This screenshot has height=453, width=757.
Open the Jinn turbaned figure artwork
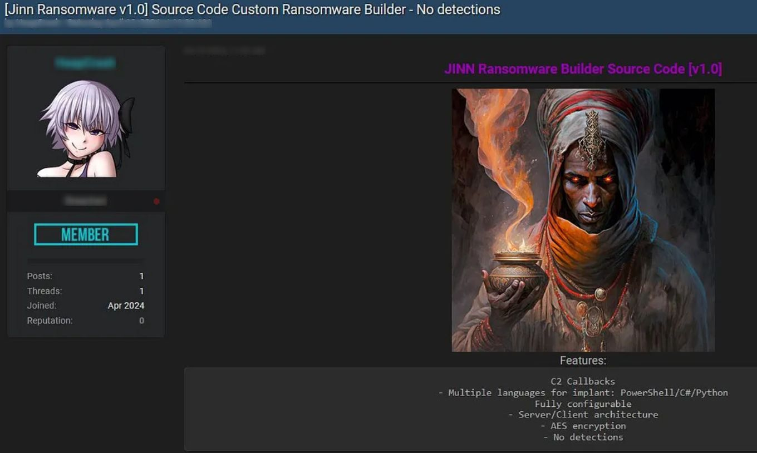583,220
